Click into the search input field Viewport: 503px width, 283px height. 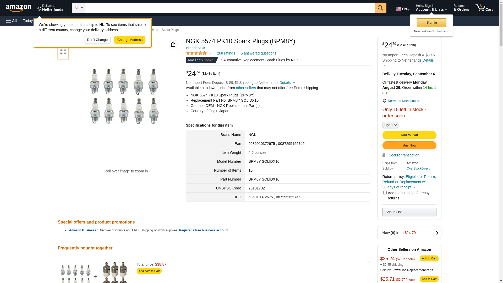tap(229, 8)
